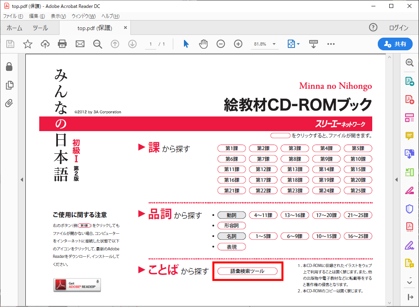The image size is (419, 307).
Task: Open lesson 第25課
Action: coord(358,191)
